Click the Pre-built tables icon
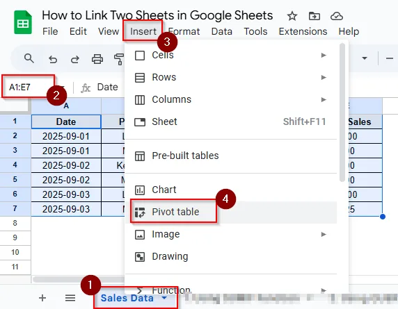398x309 pixels. pyautogui.click(x=140, y=156)
